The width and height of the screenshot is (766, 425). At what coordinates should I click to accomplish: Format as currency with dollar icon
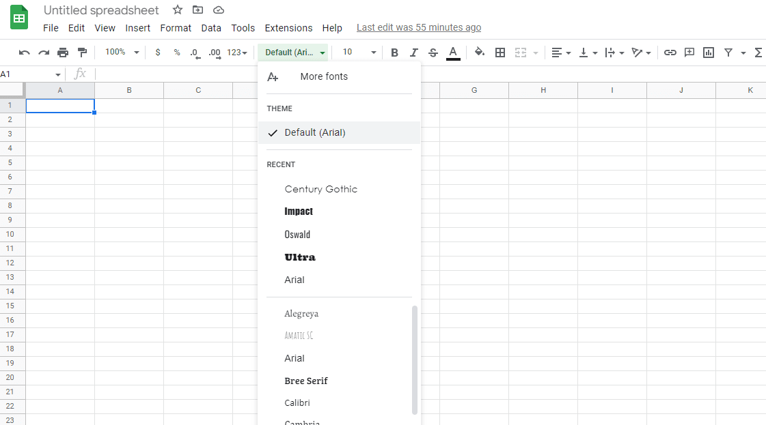click(x=157, y=53)
